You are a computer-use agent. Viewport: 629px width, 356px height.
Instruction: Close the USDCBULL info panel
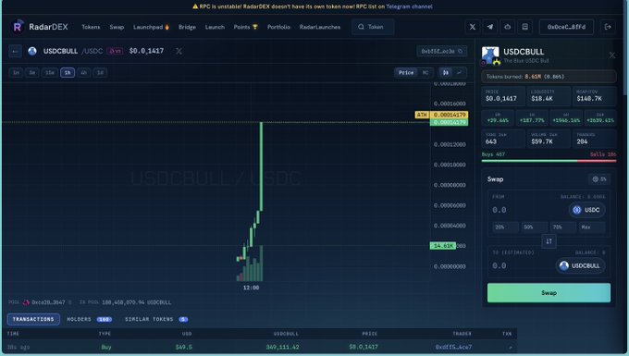(612, 55)
